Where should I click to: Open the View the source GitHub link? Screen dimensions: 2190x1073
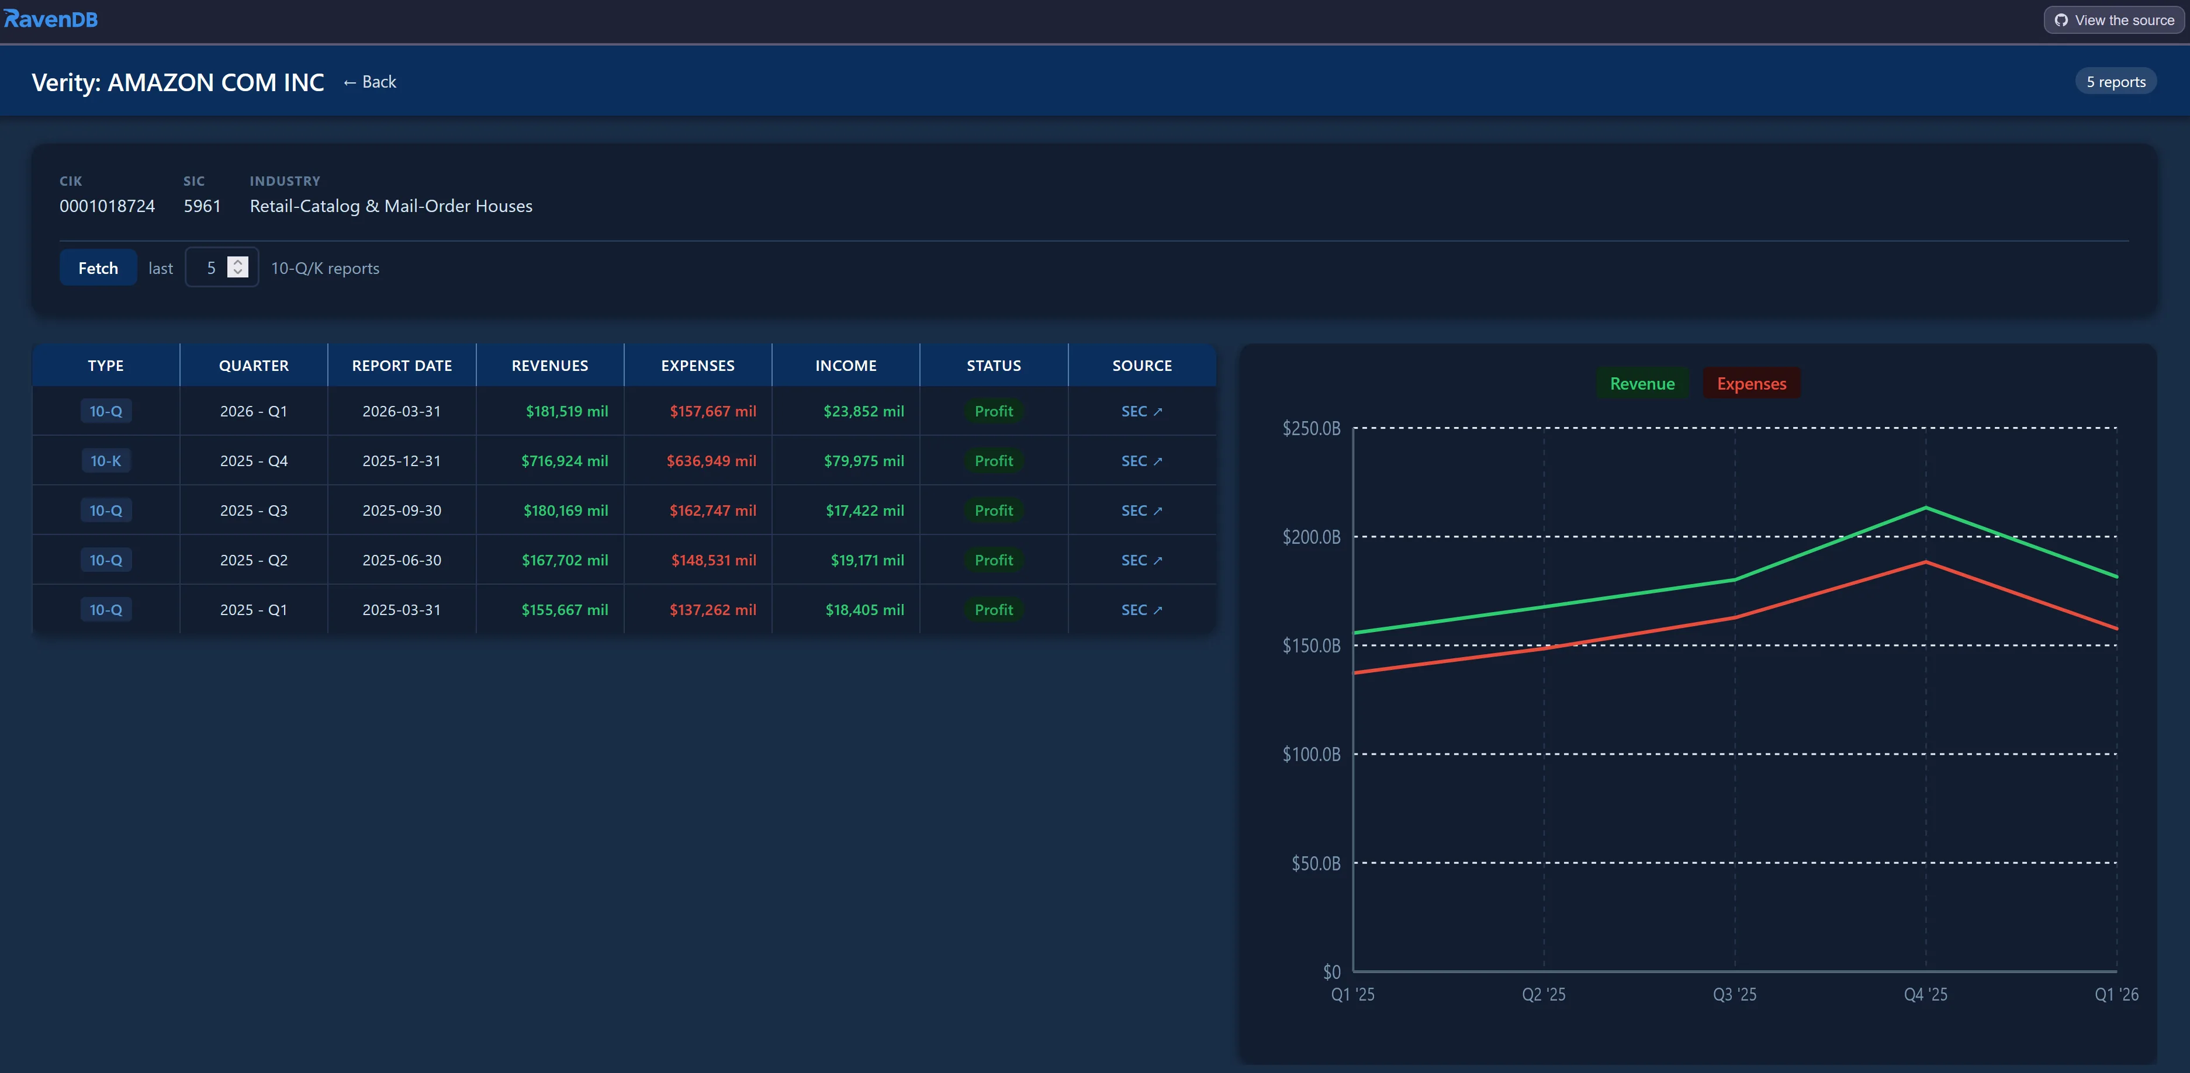2113,20
